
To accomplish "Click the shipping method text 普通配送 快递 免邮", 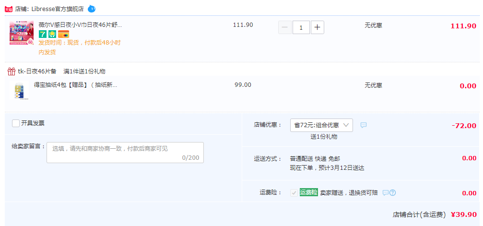I will click(x=315, y=159).
